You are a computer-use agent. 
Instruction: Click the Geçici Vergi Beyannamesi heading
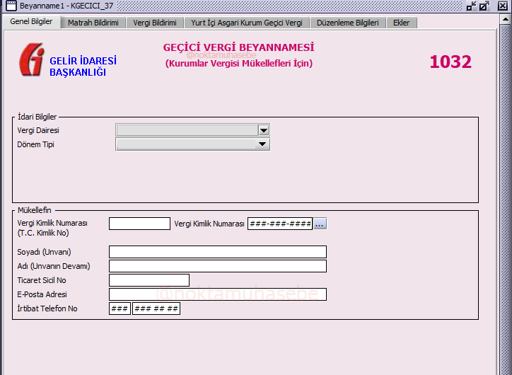tap(238, 47)
